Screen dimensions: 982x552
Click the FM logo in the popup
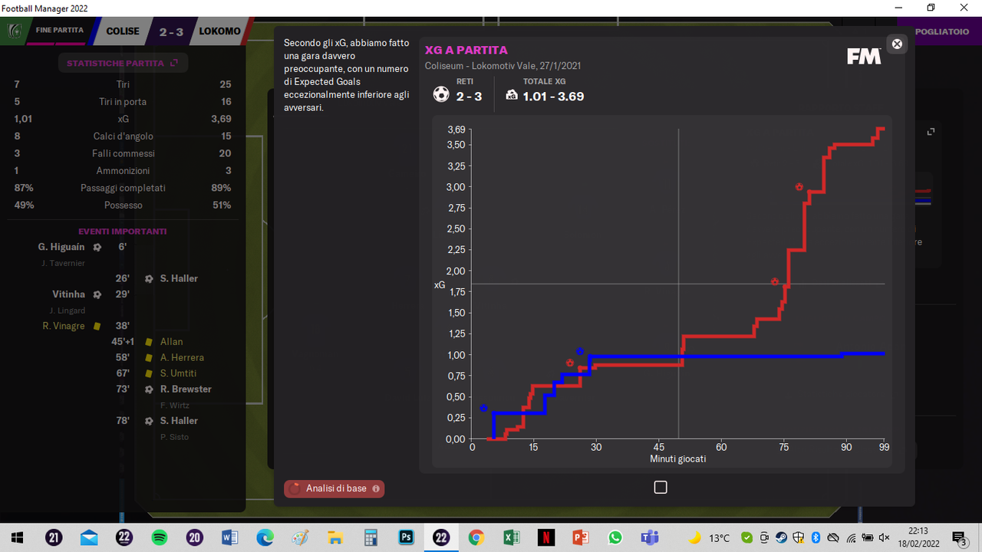(863, 56)
